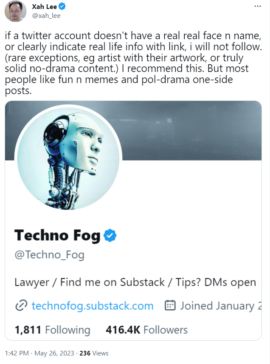Viewport: 270px width, 364px height.
Task: Click the Lawyer / Find me on Substack bio
Action: tap(135, 282)
